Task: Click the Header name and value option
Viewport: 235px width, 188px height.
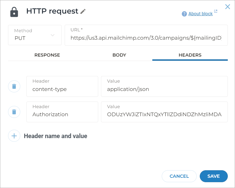Action: [55, 136]
